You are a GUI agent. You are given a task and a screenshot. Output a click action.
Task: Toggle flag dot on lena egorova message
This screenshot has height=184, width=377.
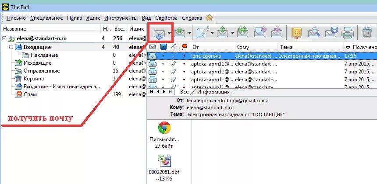[x=184, y=56]
